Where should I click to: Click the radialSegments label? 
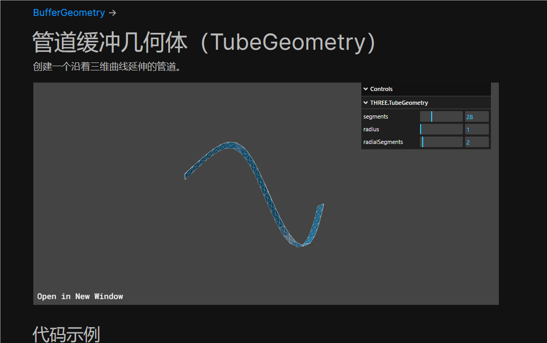pos(383,142)
